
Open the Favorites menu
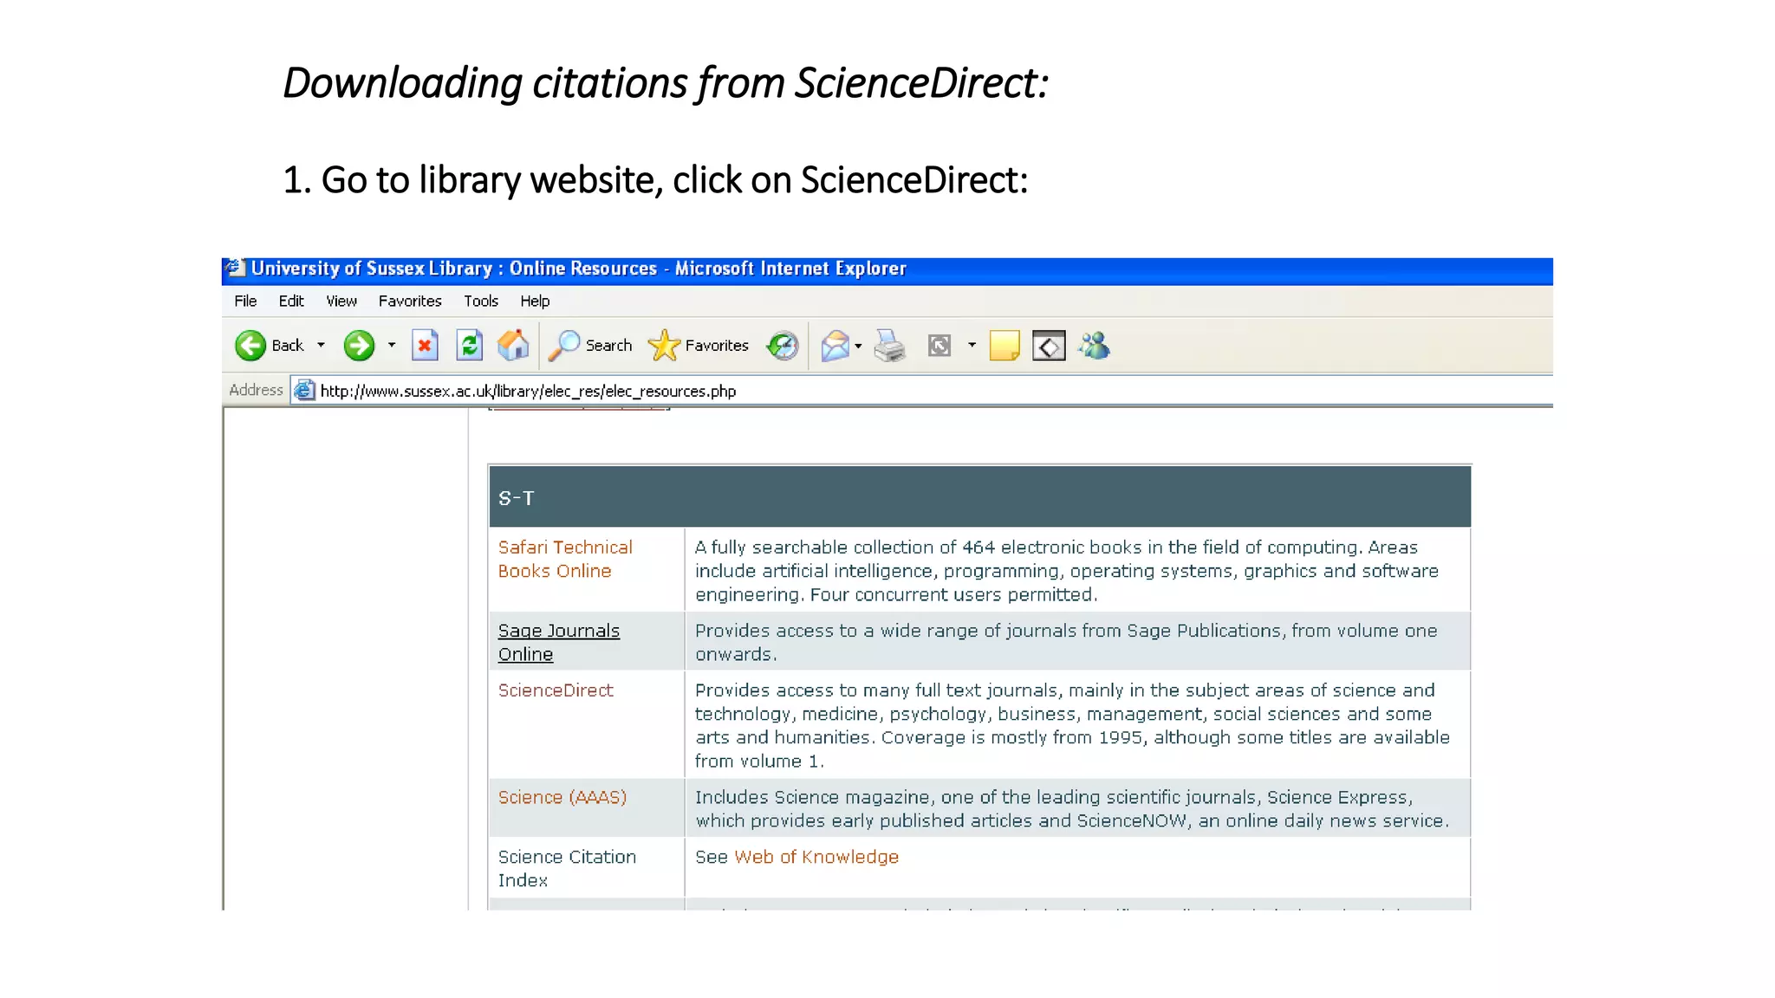(x=410, y=301)
